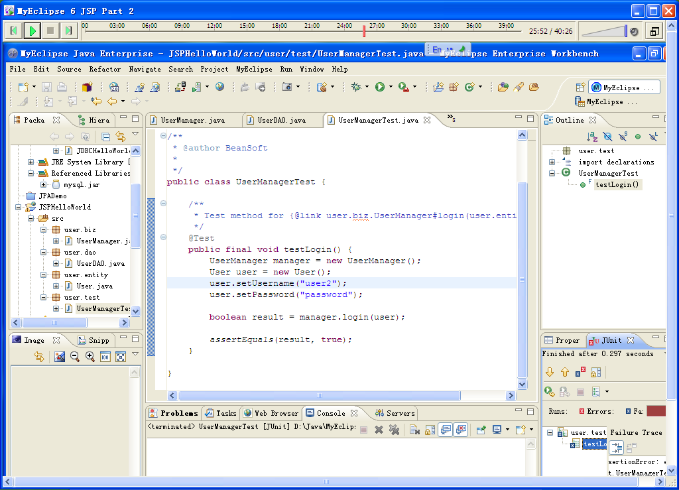Collapse the user.biz package node

tap(43, 230)
